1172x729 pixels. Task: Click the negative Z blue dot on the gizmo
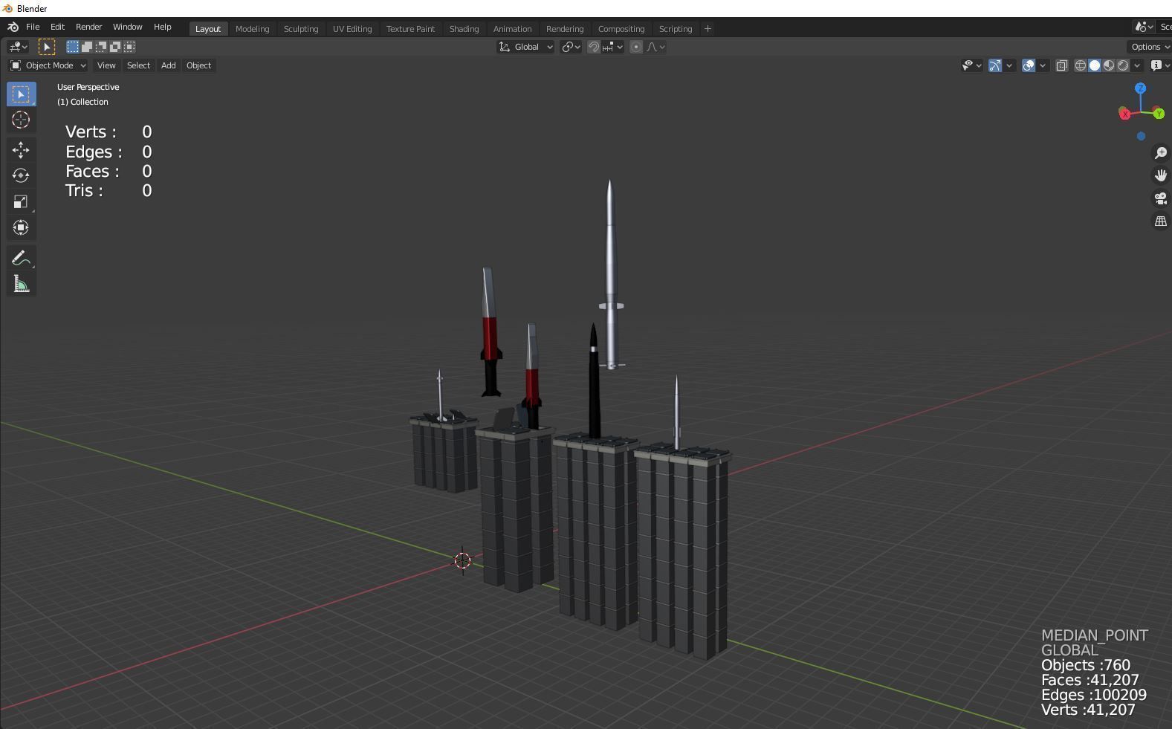(1141, 136)
